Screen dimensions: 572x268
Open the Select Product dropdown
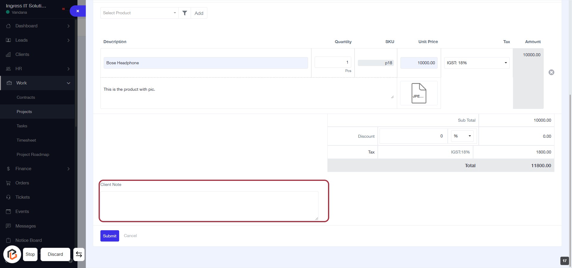coord(139,13)
